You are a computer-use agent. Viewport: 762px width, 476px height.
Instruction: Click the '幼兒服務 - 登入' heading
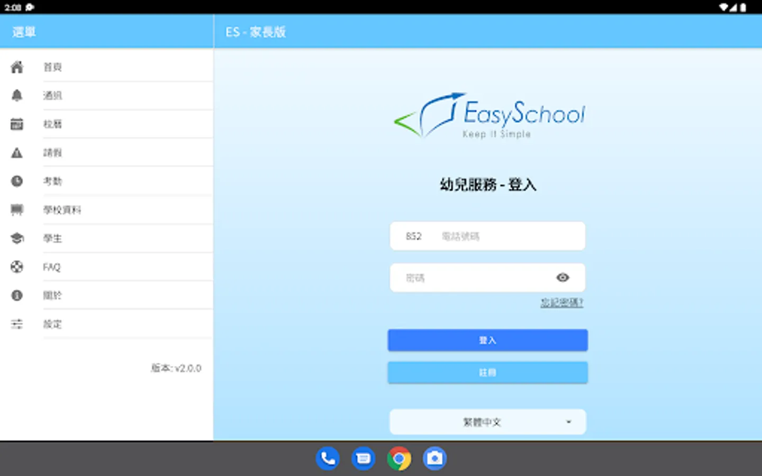(487, 185)
